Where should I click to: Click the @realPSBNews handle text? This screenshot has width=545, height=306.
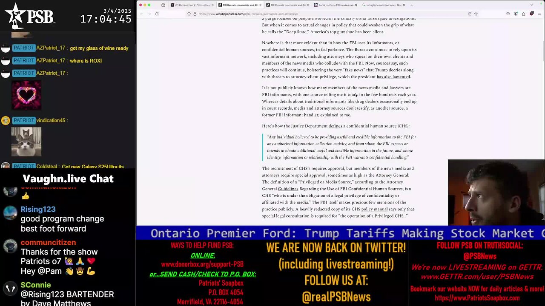pos(336,297)
